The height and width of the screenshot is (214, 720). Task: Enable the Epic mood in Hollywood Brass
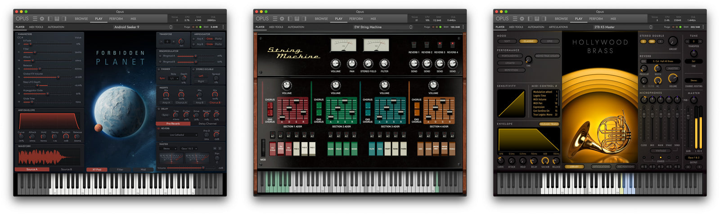[x=550, y=41]
